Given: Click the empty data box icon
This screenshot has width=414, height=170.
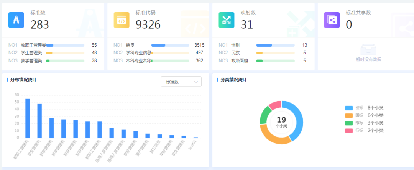Looking at the screenshot, I should pyautogui.click(x=368, y=50).
